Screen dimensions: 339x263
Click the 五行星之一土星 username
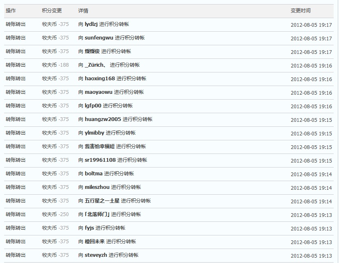tap(102, 201)
